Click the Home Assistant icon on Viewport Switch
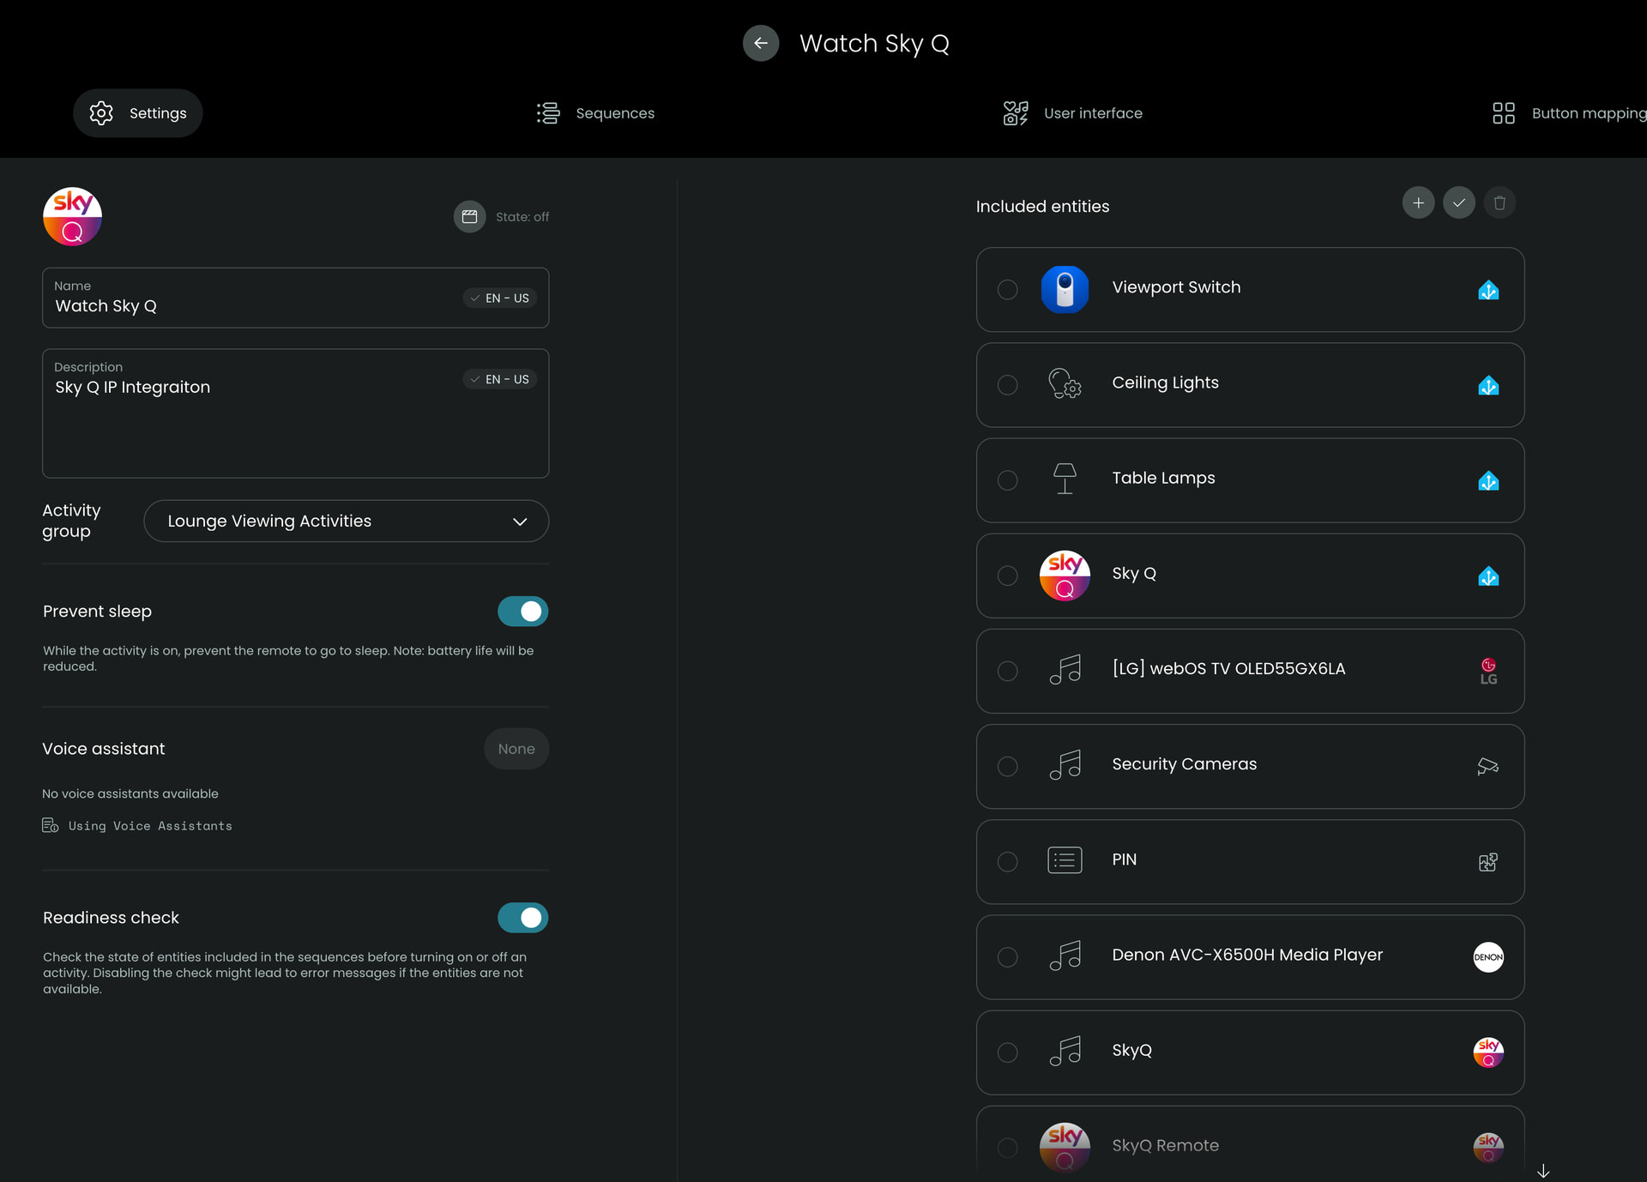1647x1182 pixels. [x=1487, y=290]
